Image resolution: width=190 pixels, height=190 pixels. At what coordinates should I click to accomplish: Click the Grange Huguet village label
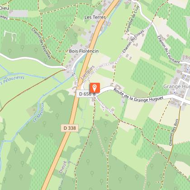(x=176, y=86)
